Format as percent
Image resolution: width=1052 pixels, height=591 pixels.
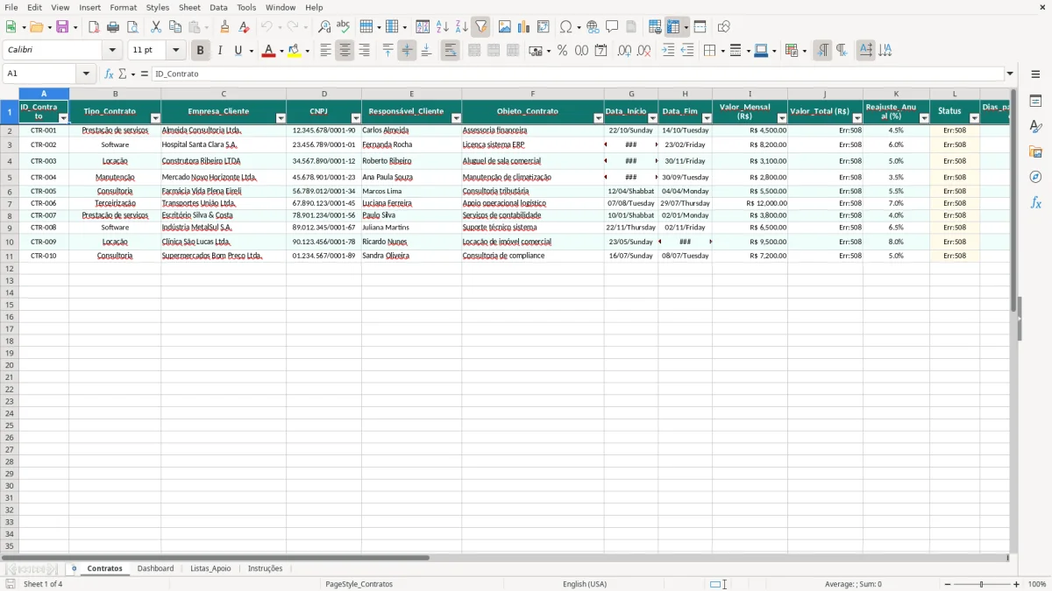point(562,51)
